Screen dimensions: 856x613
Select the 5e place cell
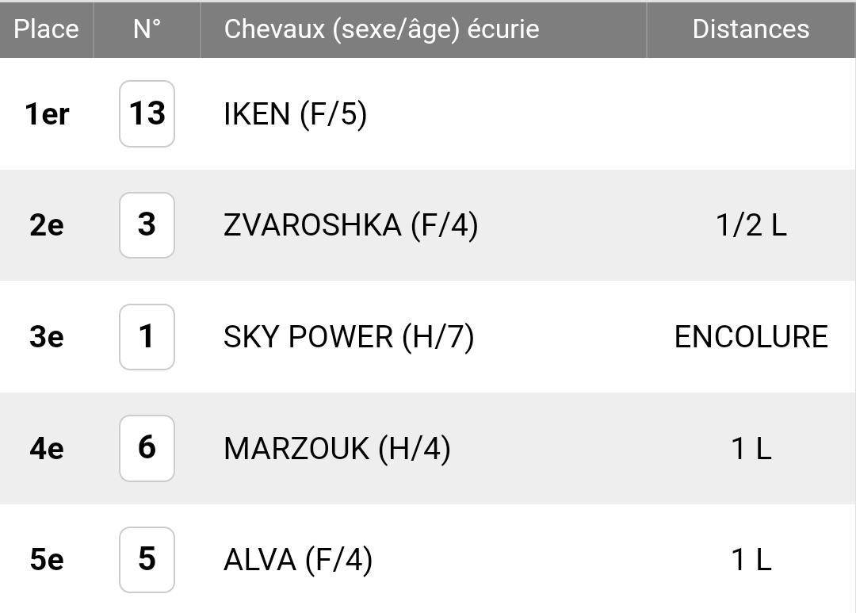pos(47,559)
